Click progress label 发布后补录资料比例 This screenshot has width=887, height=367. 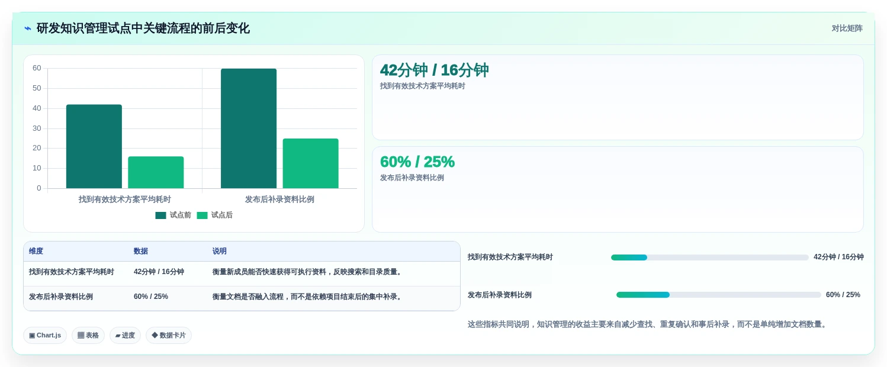pos(499,295)
